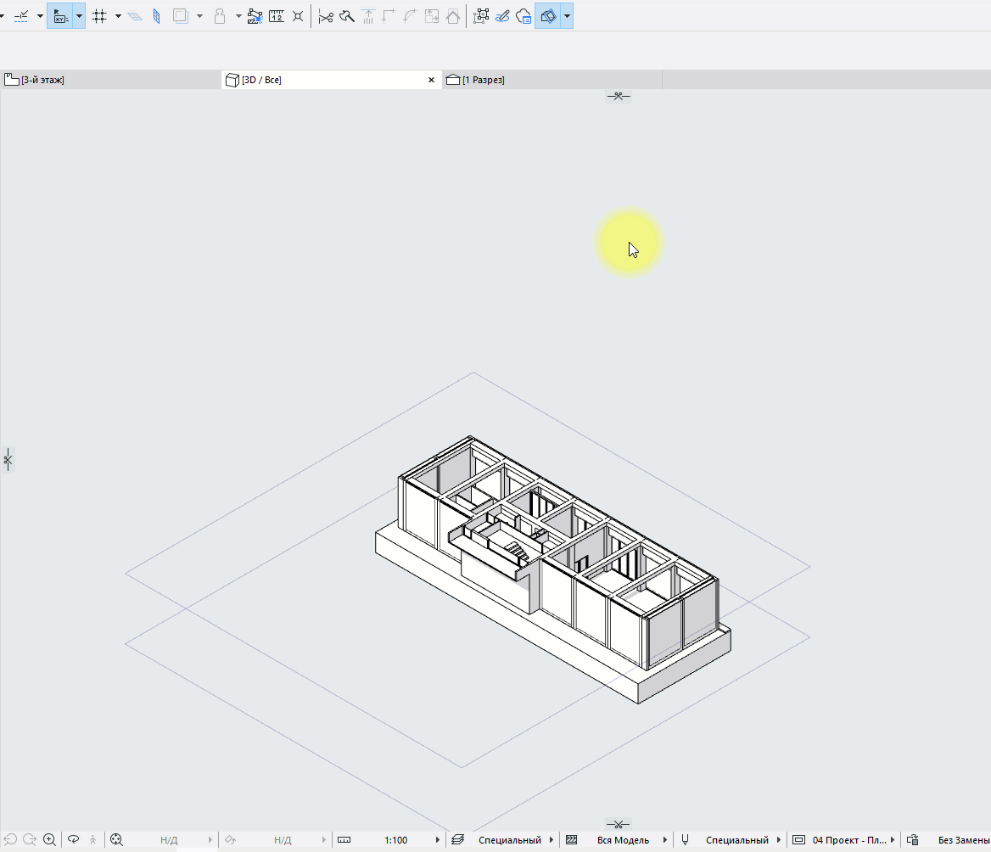Switch to the 3-й этаж tab
This screenshot has width=991, height=852.
[110, 80]
